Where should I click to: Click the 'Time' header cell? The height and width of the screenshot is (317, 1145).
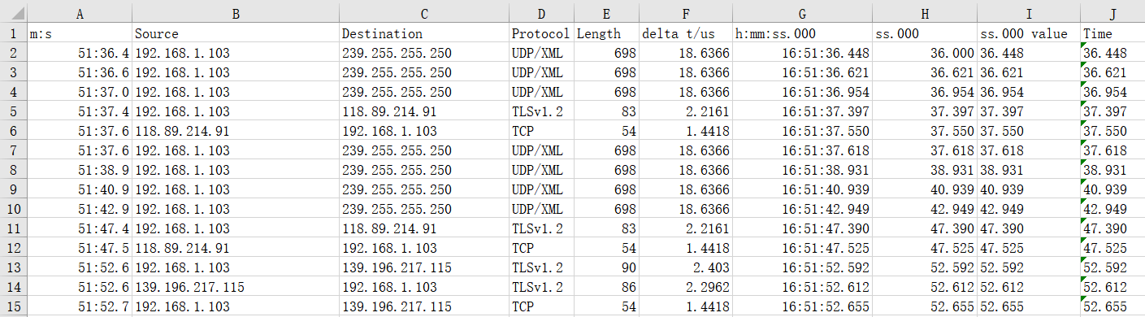point(1112,34)
